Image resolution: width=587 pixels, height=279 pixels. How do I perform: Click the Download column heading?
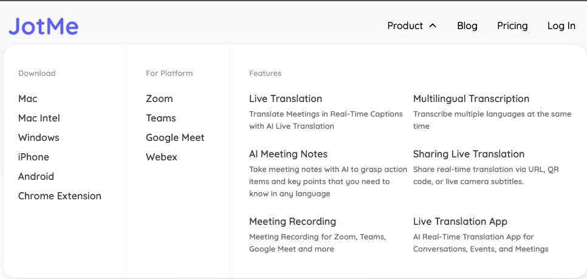[36, 73]
